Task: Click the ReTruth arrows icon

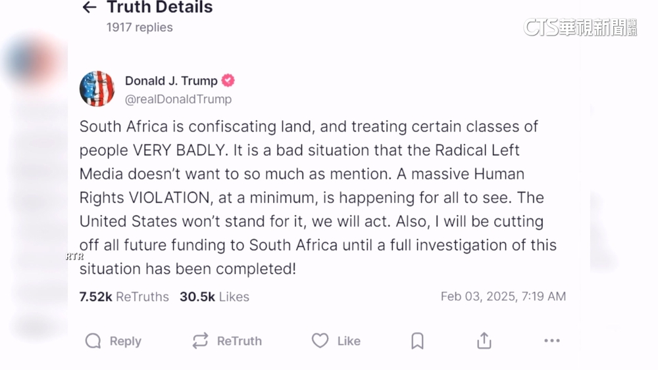Action: click(x=200, y=340)
